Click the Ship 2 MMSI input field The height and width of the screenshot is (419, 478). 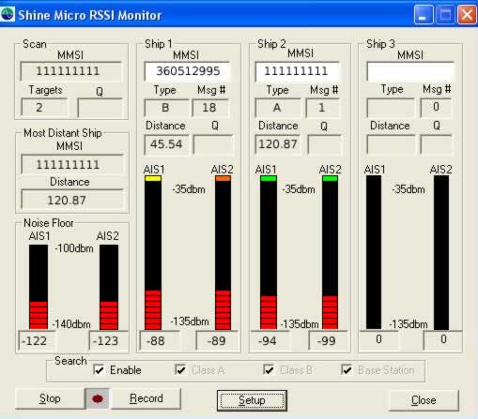click(298, 71)
